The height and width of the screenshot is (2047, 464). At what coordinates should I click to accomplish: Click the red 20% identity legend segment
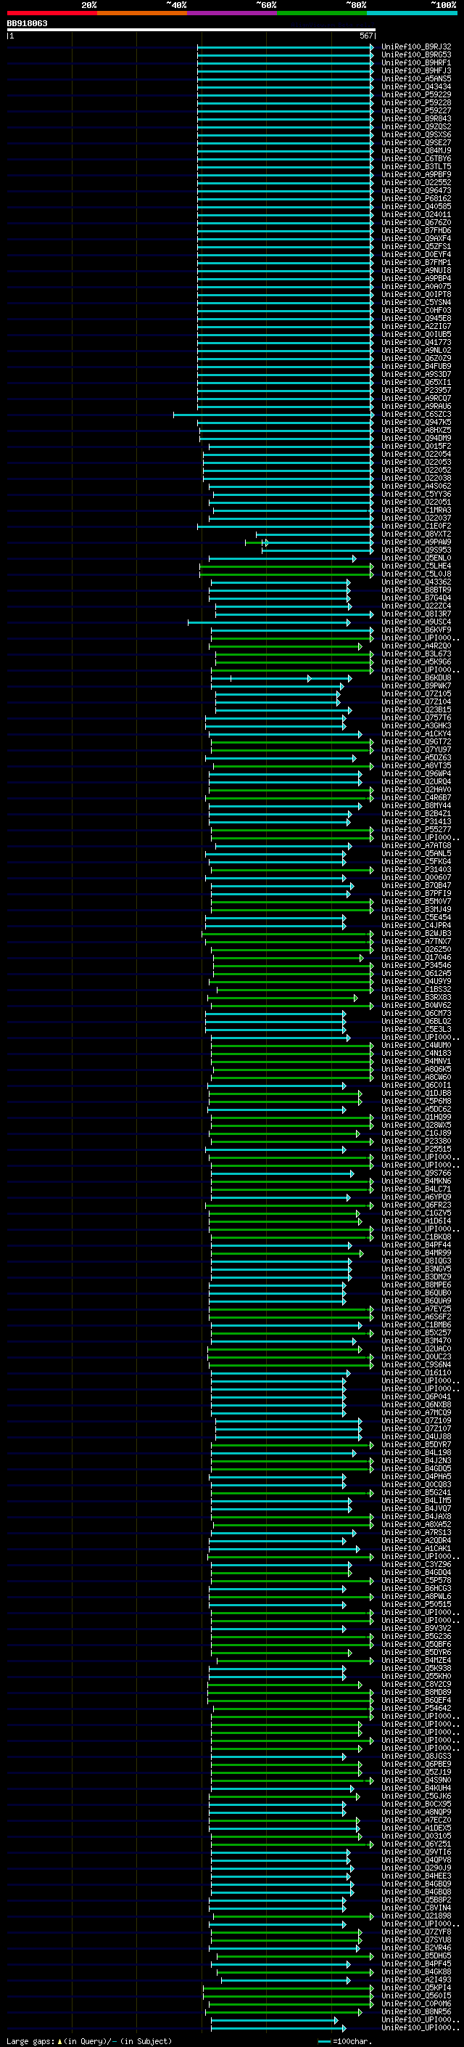51,13
